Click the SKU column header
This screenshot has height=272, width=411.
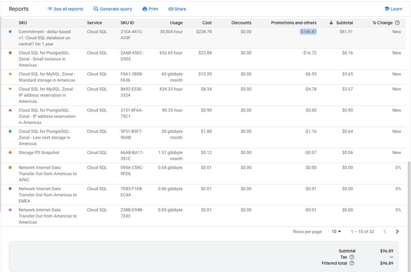23,23
